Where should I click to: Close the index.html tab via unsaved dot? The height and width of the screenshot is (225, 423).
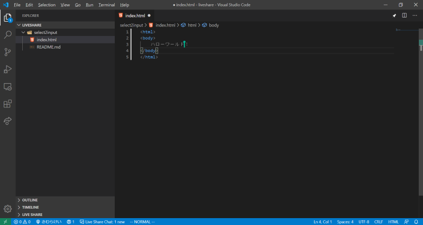point(149,15)
